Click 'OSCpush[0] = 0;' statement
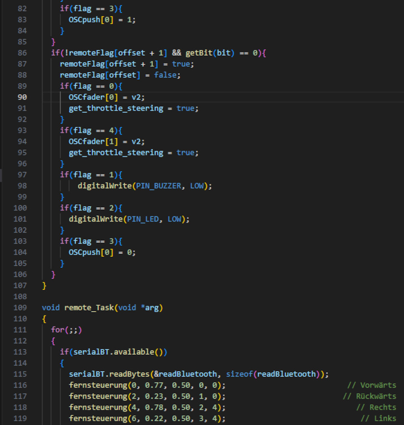 pyautogui.click(x=102, y=252)
